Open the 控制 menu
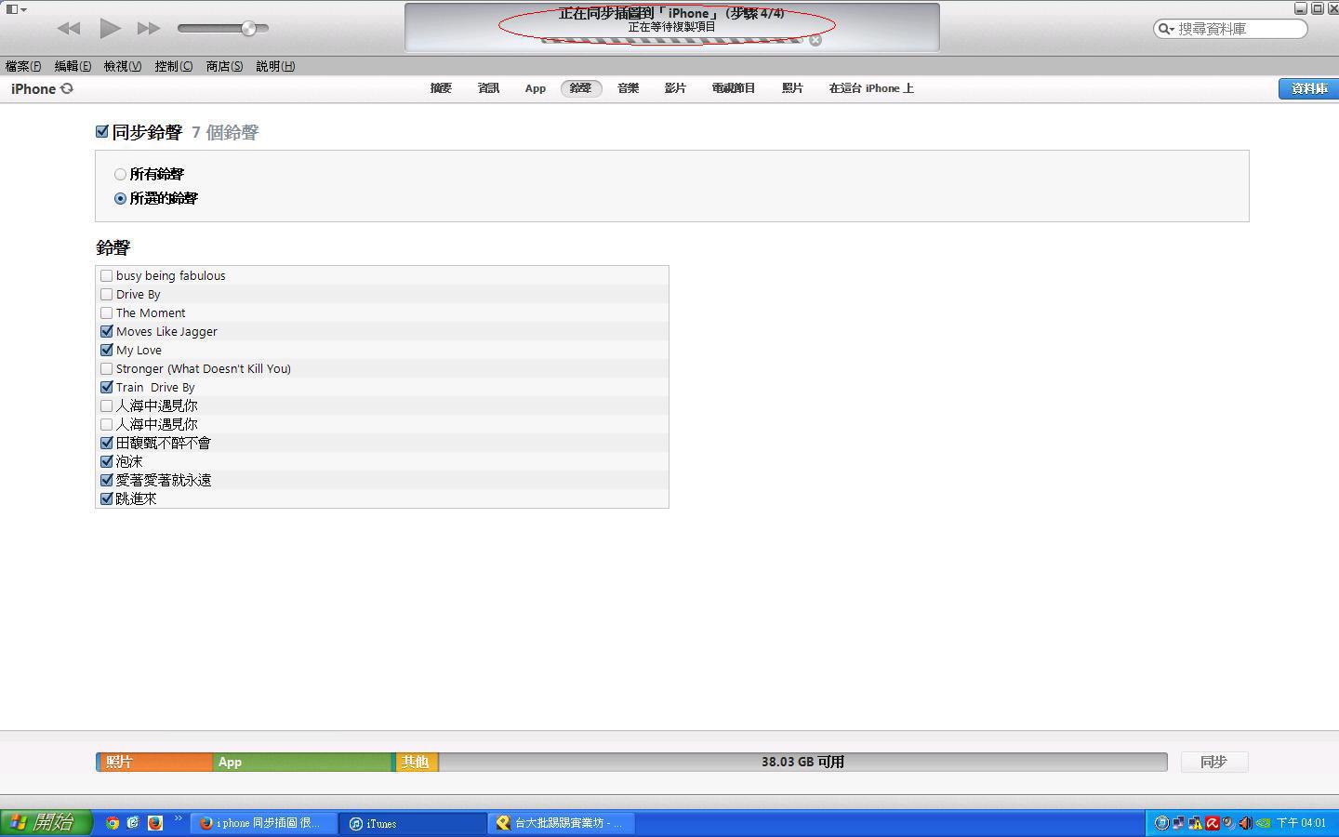The width and height of the screenshot is (1339, 837). (x=174, y=66)
